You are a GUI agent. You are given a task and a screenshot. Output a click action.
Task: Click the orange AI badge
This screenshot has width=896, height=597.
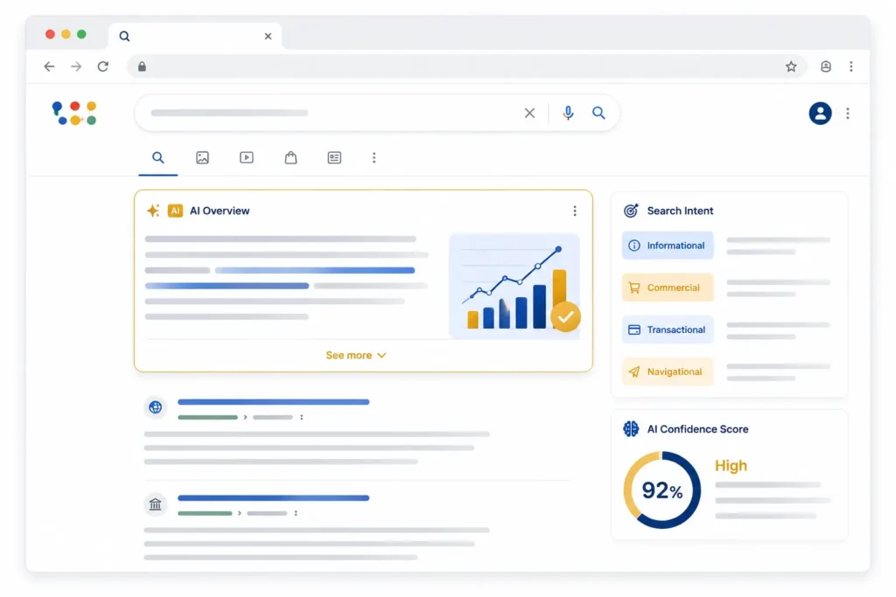click(x=175, y=211)
